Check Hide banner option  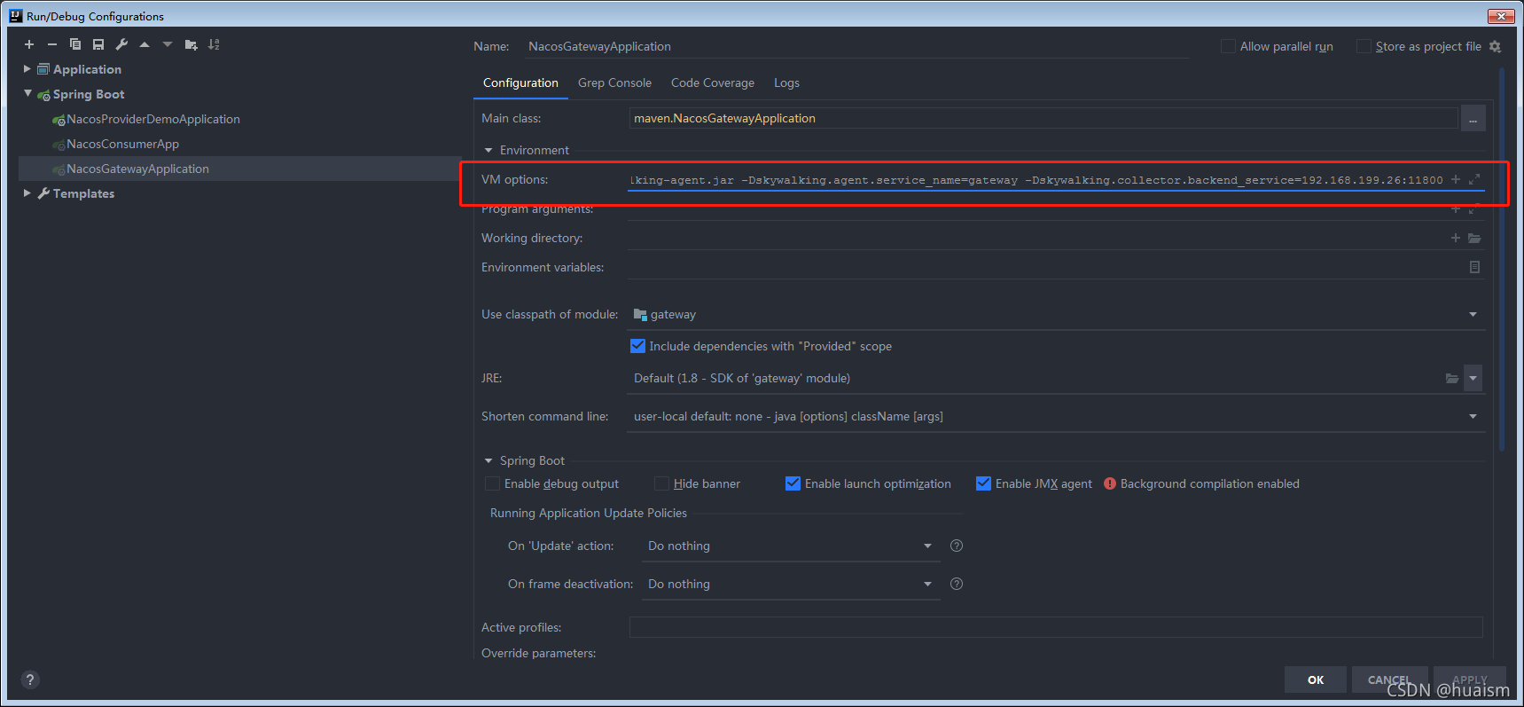coord(661,483)
